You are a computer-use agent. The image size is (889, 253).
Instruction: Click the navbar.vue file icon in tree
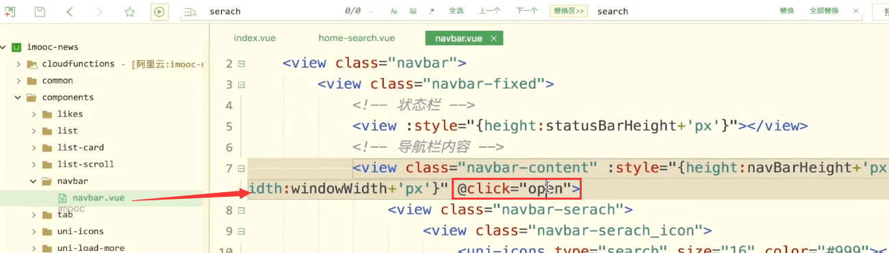[x=62, y=198]
